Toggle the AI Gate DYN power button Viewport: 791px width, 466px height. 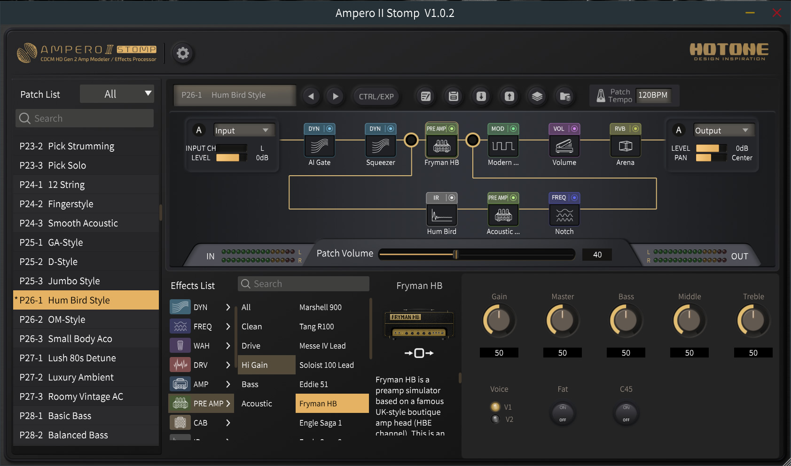[329, 129]
